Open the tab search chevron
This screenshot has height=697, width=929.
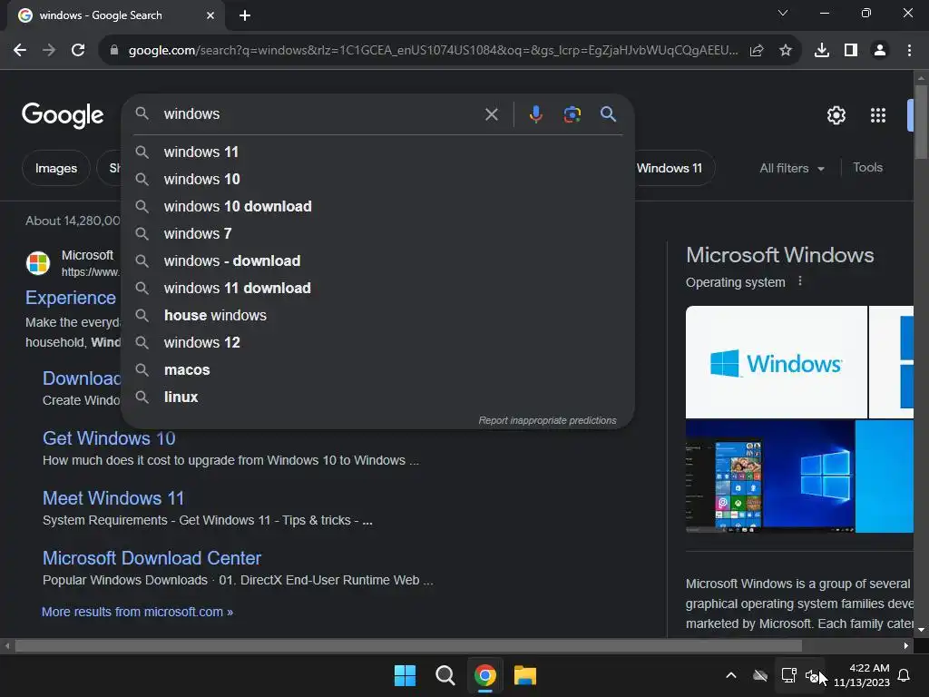[x=783, y=13]
